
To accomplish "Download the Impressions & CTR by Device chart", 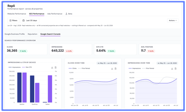I will click(x=52, y=67).
